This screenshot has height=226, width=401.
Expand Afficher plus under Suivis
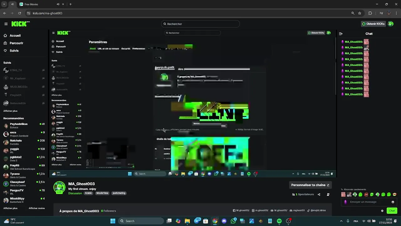(10, 111)
